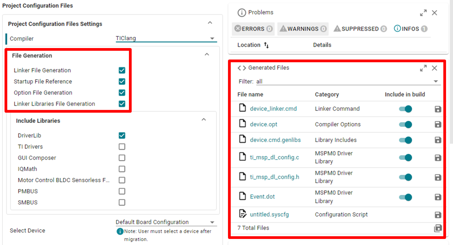Expand the Problems panel with arrows icon
Viewport: 453px width, 245px height.
click(423, 13)
